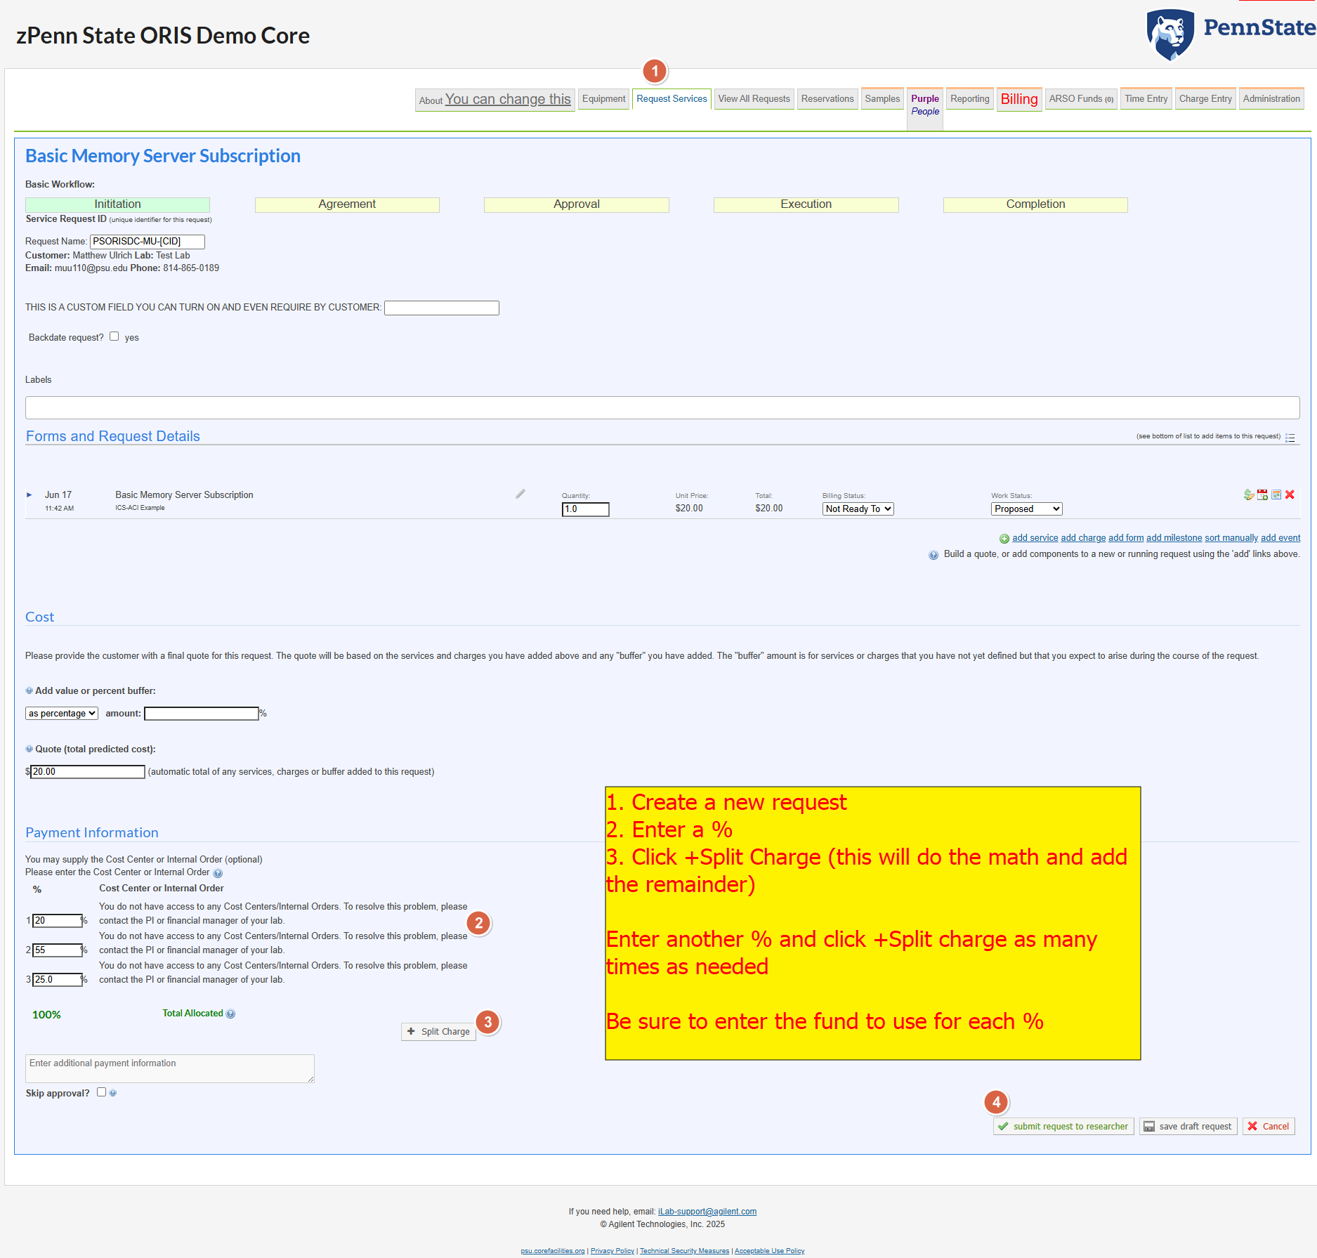Click help icon beside Quote total predicted cost
The image size is (1317, 1258).
click(30, 749)
